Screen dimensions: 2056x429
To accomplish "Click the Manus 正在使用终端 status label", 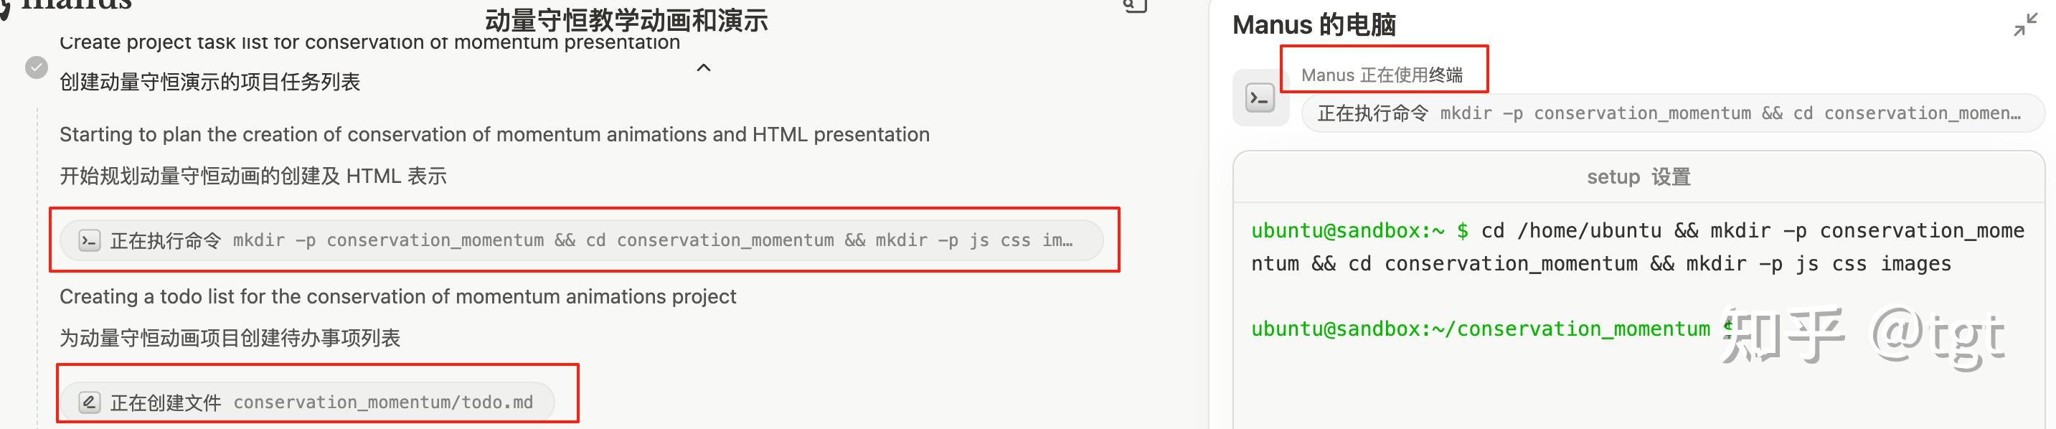I will coord(1382,75).
